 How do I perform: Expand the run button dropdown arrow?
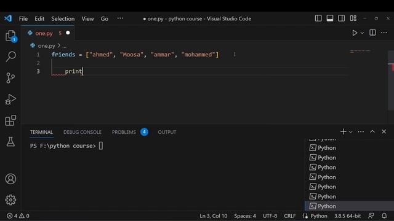[362, 33]
